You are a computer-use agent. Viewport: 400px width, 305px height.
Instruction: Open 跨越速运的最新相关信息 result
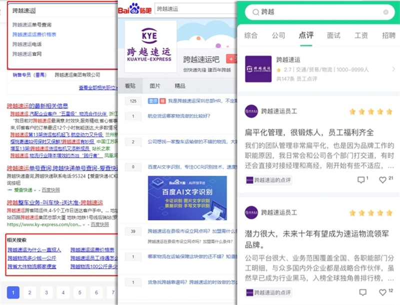[37, 106]
